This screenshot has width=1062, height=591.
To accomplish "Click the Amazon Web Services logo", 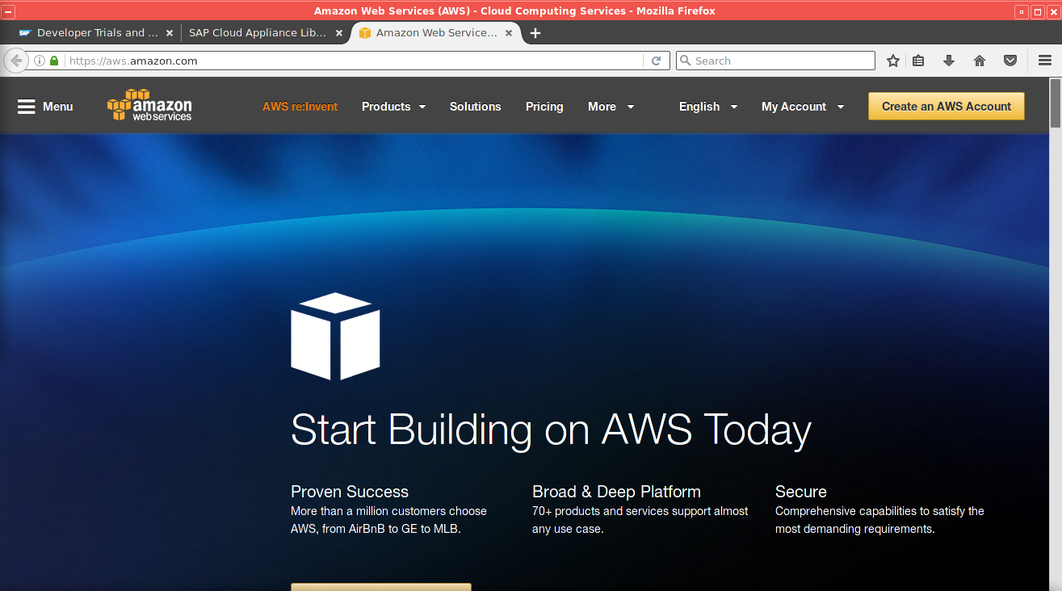I will [x=149, y=106].
